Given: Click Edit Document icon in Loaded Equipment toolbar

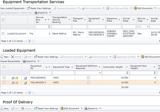Looking at the screenshot, I should pyautogui.click(x=143, y=57).
